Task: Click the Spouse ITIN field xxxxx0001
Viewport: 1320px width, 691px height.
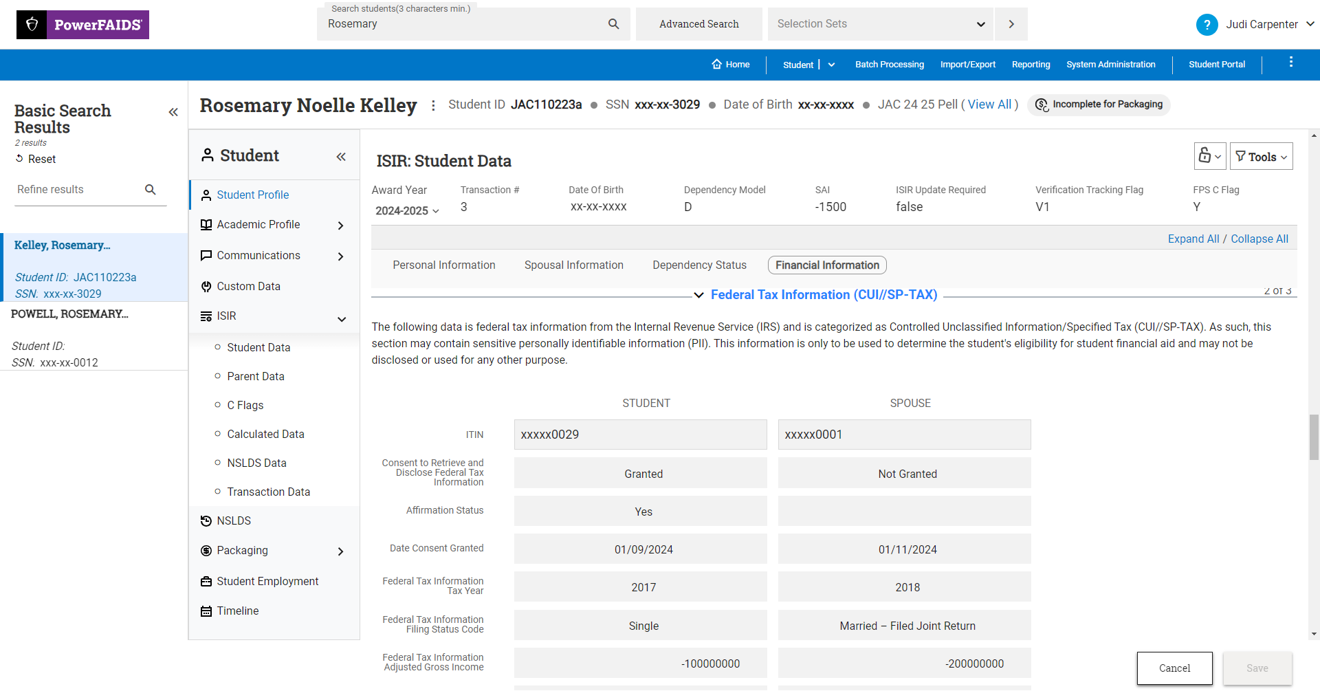Action: (904, 435)
